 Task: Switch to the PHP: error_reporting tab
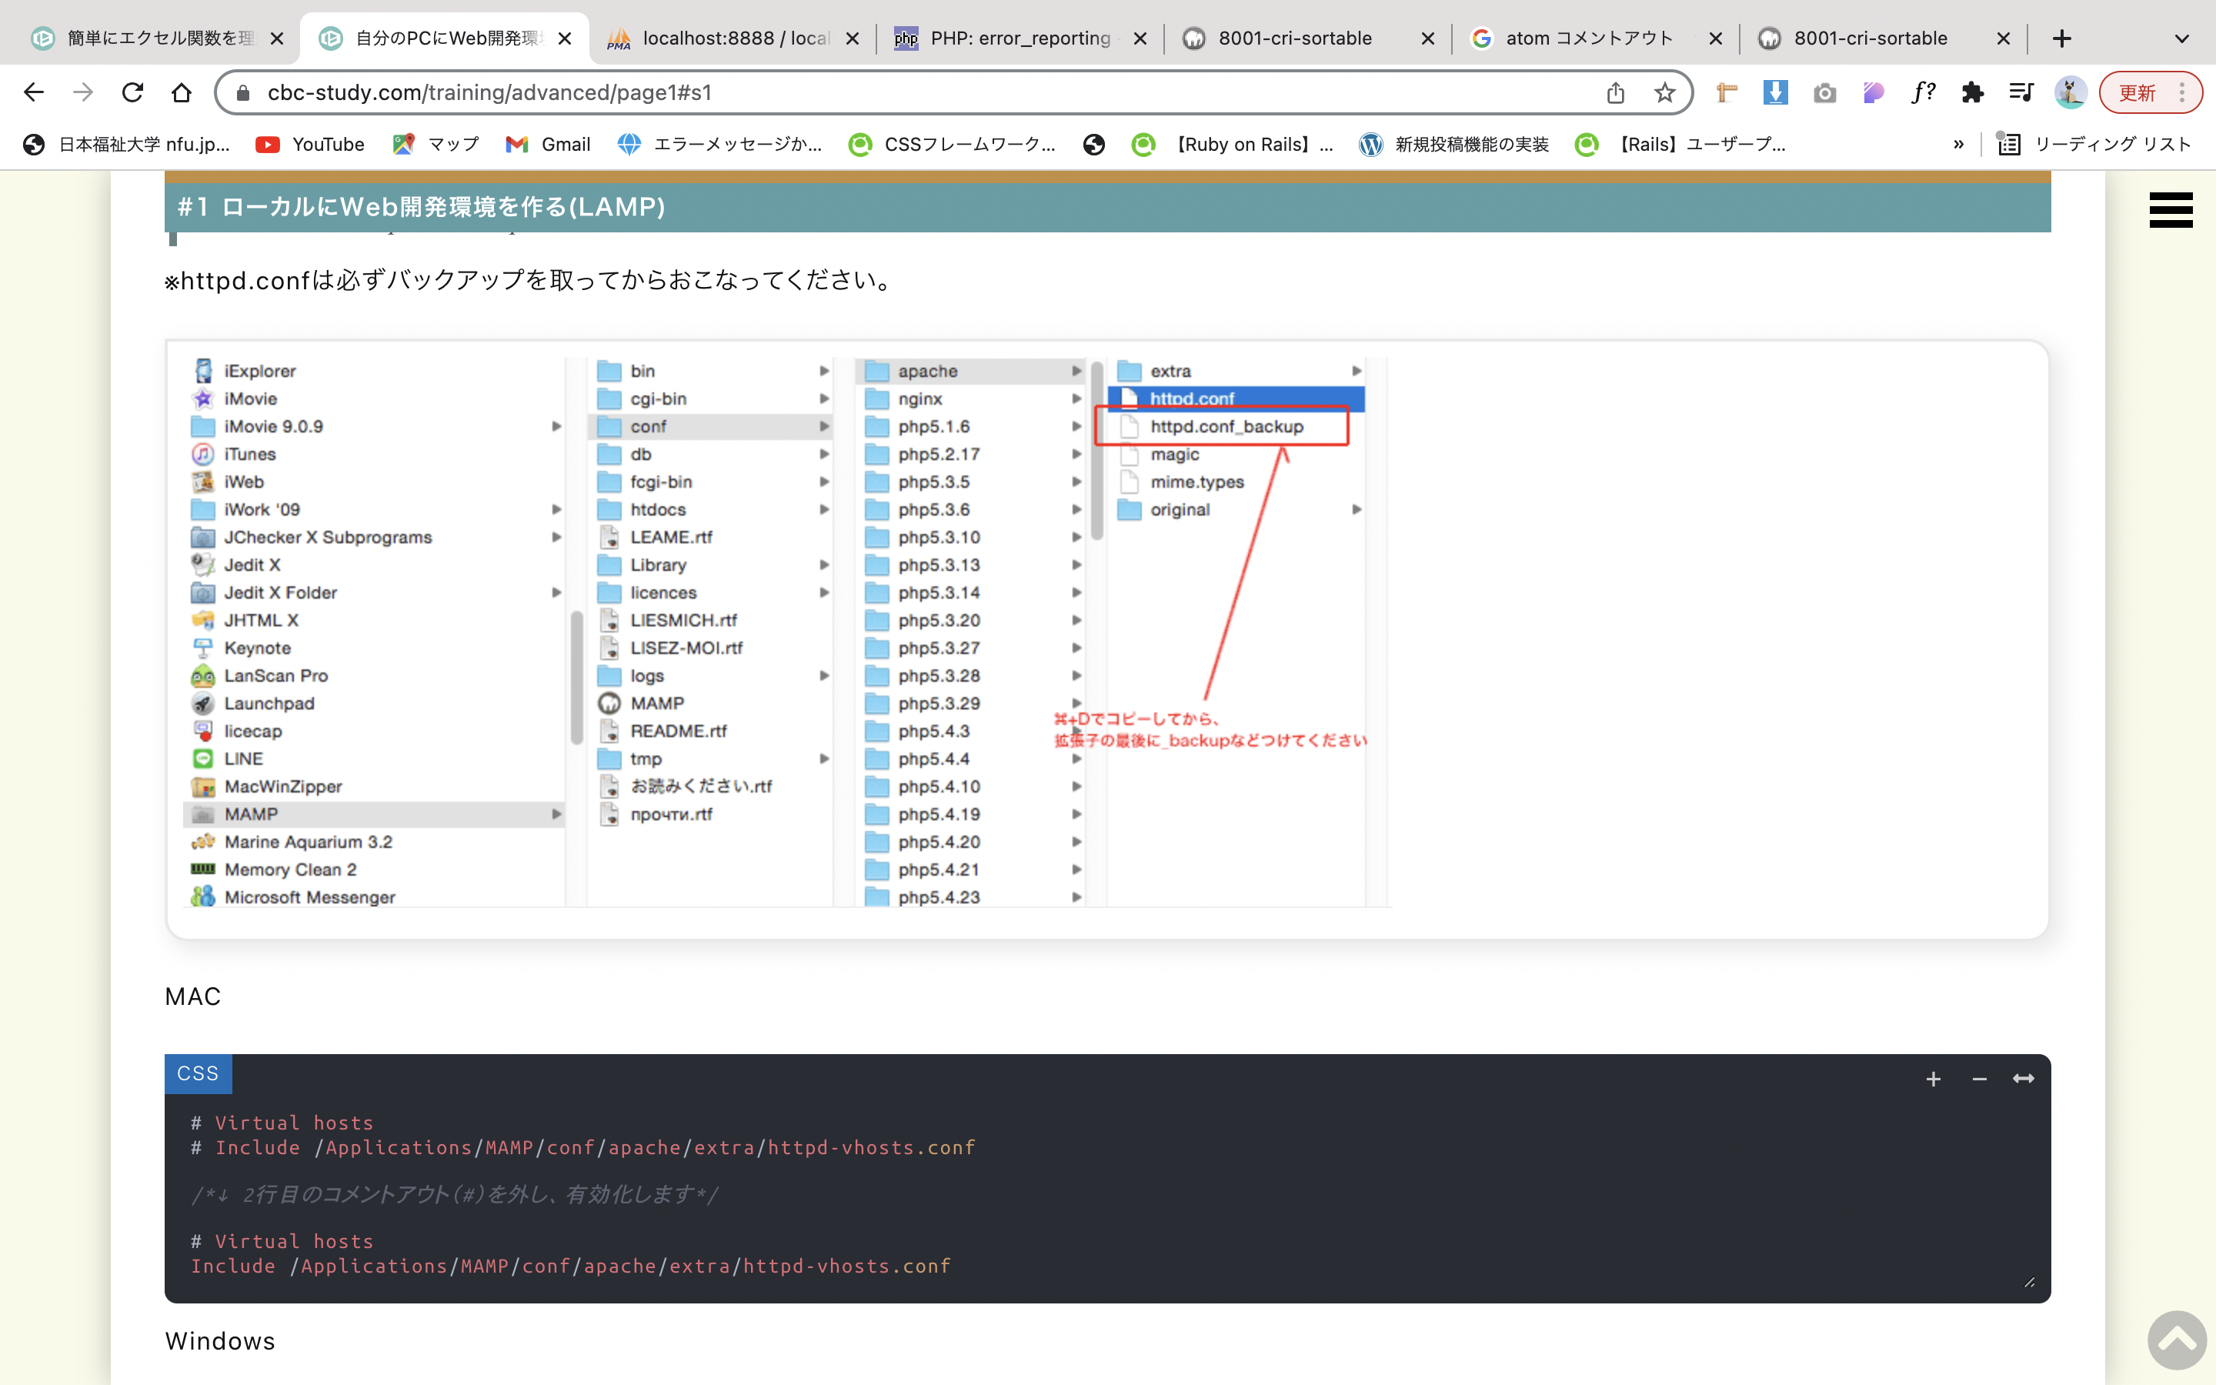(x=1020, y=38)
